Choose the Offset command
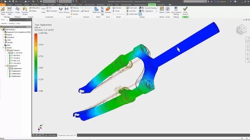250x140 pixels. [33, 11]
